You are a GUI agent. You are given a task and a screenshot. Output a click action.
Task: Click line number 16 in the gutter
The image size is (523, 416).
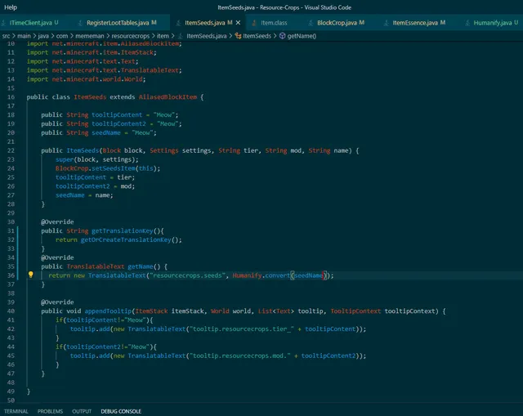(x=11, y=97)
